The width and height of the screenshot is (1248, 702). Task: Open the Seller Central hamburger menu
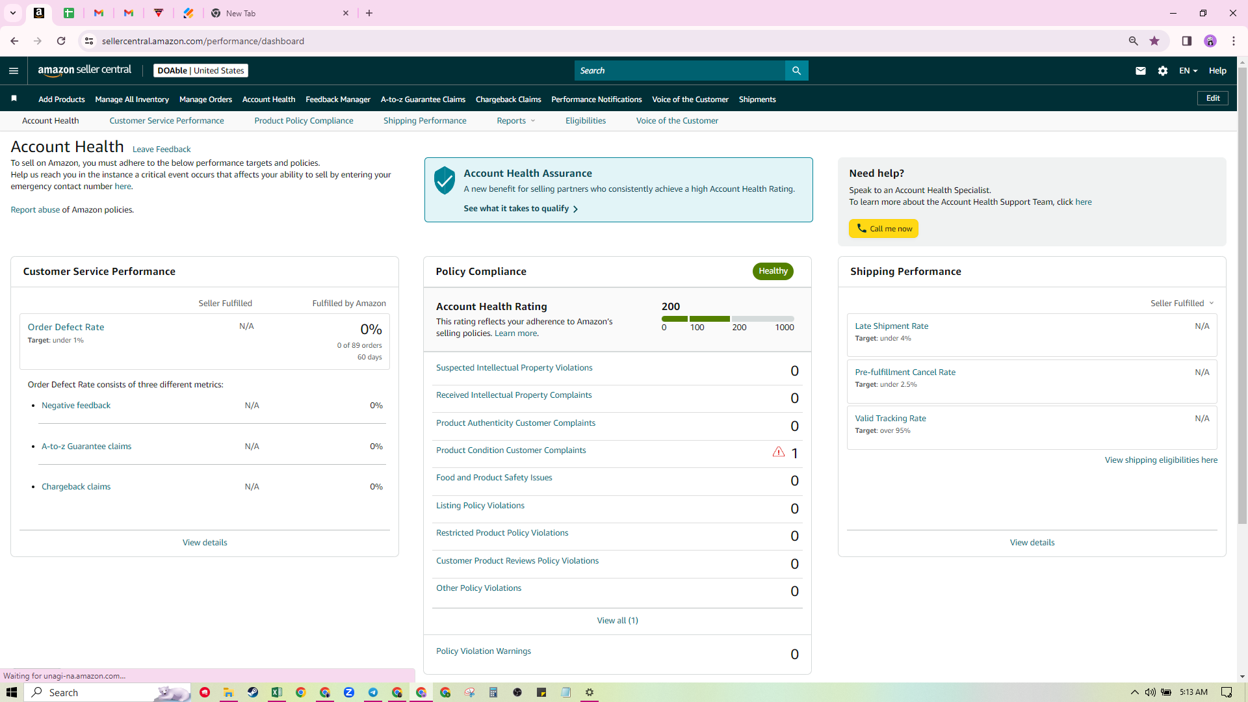[14, 71]
